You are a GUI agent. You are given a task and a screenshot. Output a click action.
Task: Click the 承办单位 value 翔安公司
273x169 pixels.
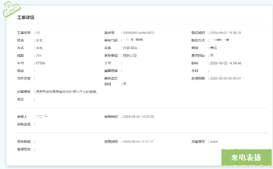[x=129, y=55]
